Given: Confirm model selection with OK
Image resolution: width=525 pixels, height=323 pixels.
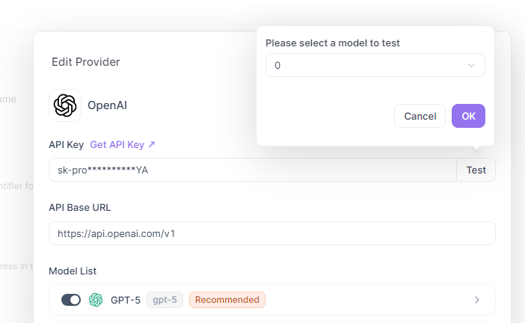Looking at the screenshot, I should point(468,116).
